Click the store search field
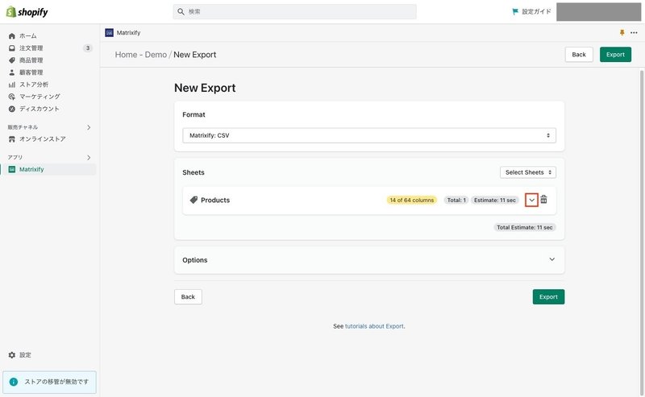This screenshot has height=397, width=645. click(x=294, y=11)
